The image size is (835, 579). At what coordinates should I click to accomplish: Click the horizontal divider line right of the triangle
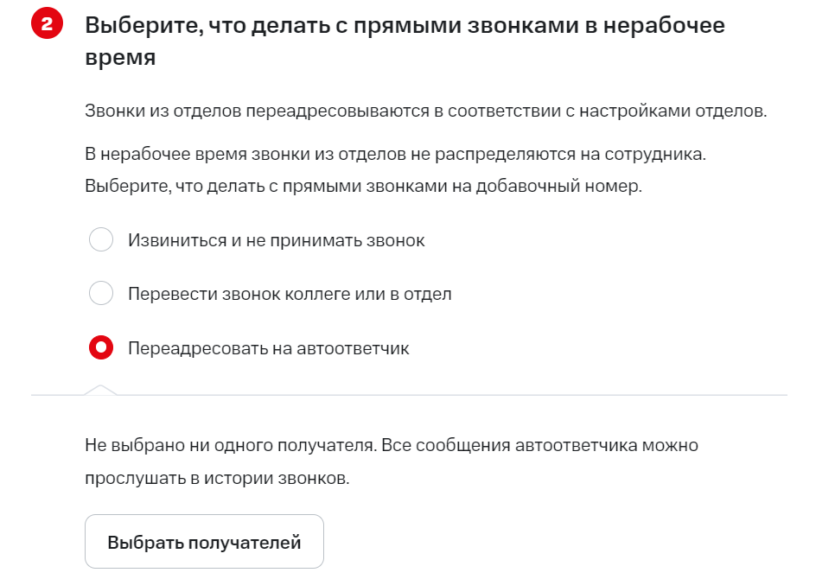pos(449,395)
